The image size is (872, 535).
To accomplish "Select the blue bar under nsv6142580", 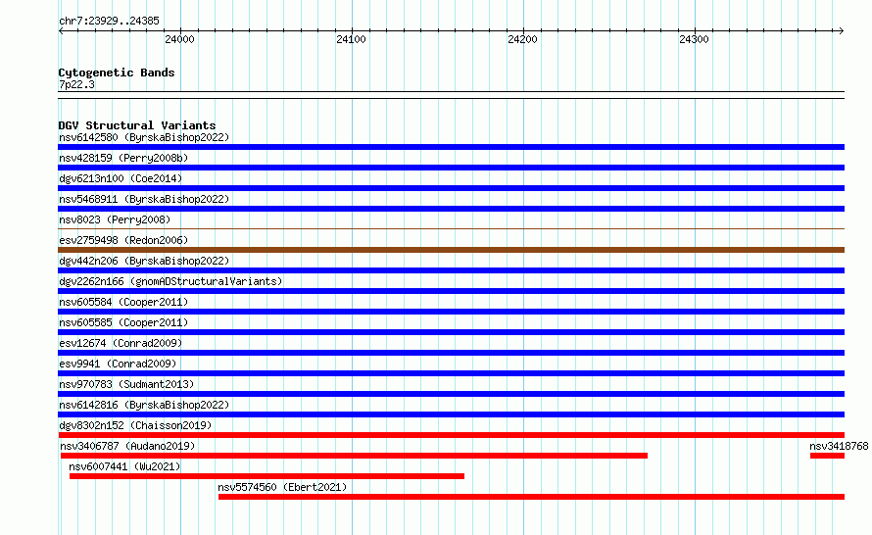I will (451, 147).
